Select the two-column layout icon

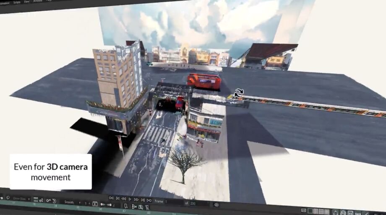pyautogui.click(x=316, y=211)
